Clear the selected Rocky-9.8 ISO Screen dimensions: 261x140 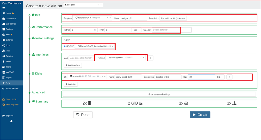[110, 46]
